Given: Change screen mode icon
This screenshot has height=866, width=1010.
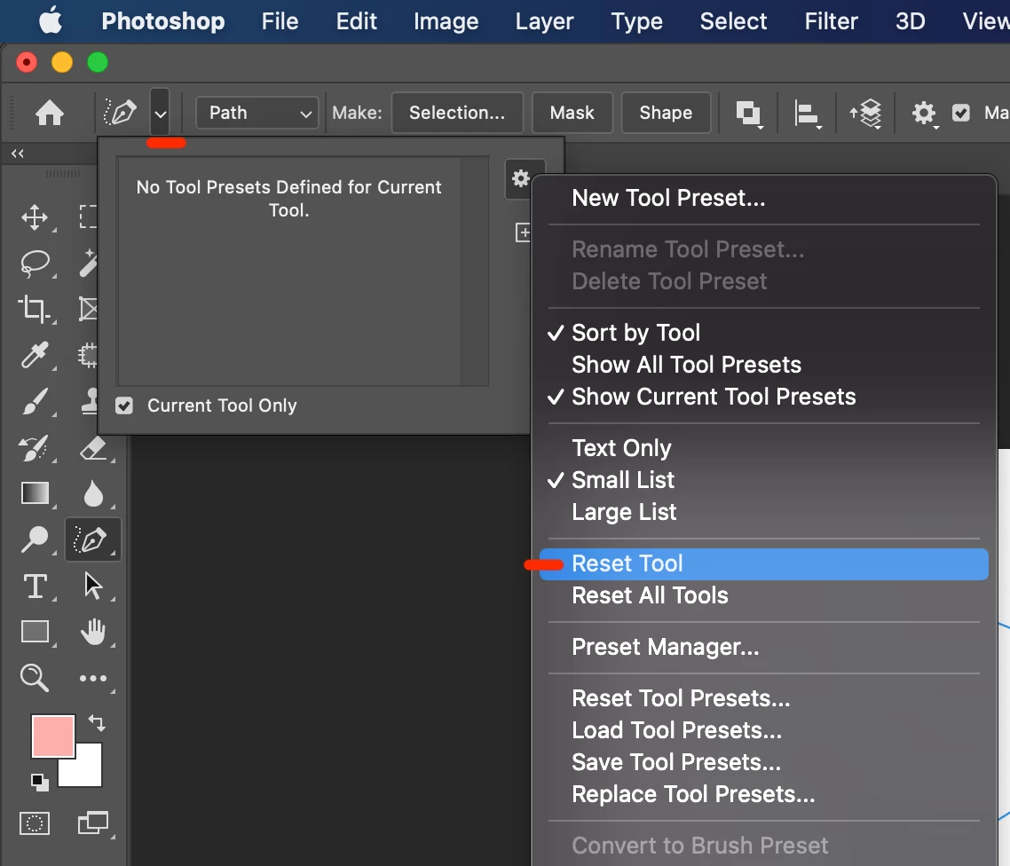Looking at the screenshot, I should 93,823.
